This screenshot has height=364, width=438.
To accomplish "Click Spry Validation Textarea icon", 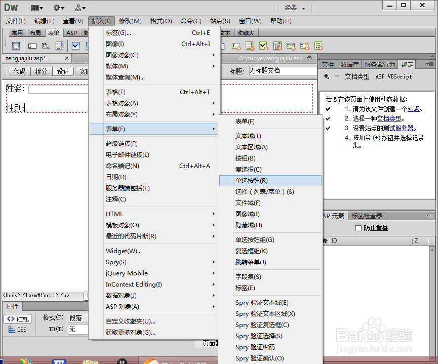I will 250,46.
